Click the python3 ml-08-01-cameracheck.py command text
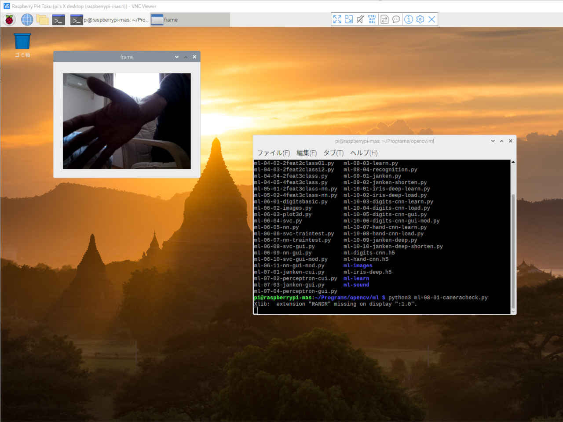This screenshot has width=563, height=422. pyautogui.click(x=438, y=298)
